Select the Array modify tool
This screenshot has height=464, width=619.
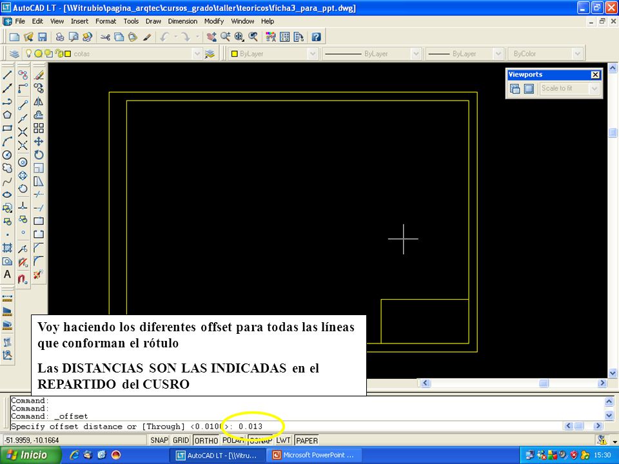coord(39,128)
